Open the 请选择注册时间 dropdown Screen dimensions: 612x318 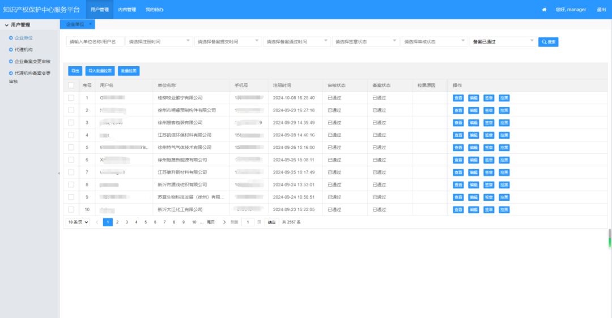click(159, 42)
